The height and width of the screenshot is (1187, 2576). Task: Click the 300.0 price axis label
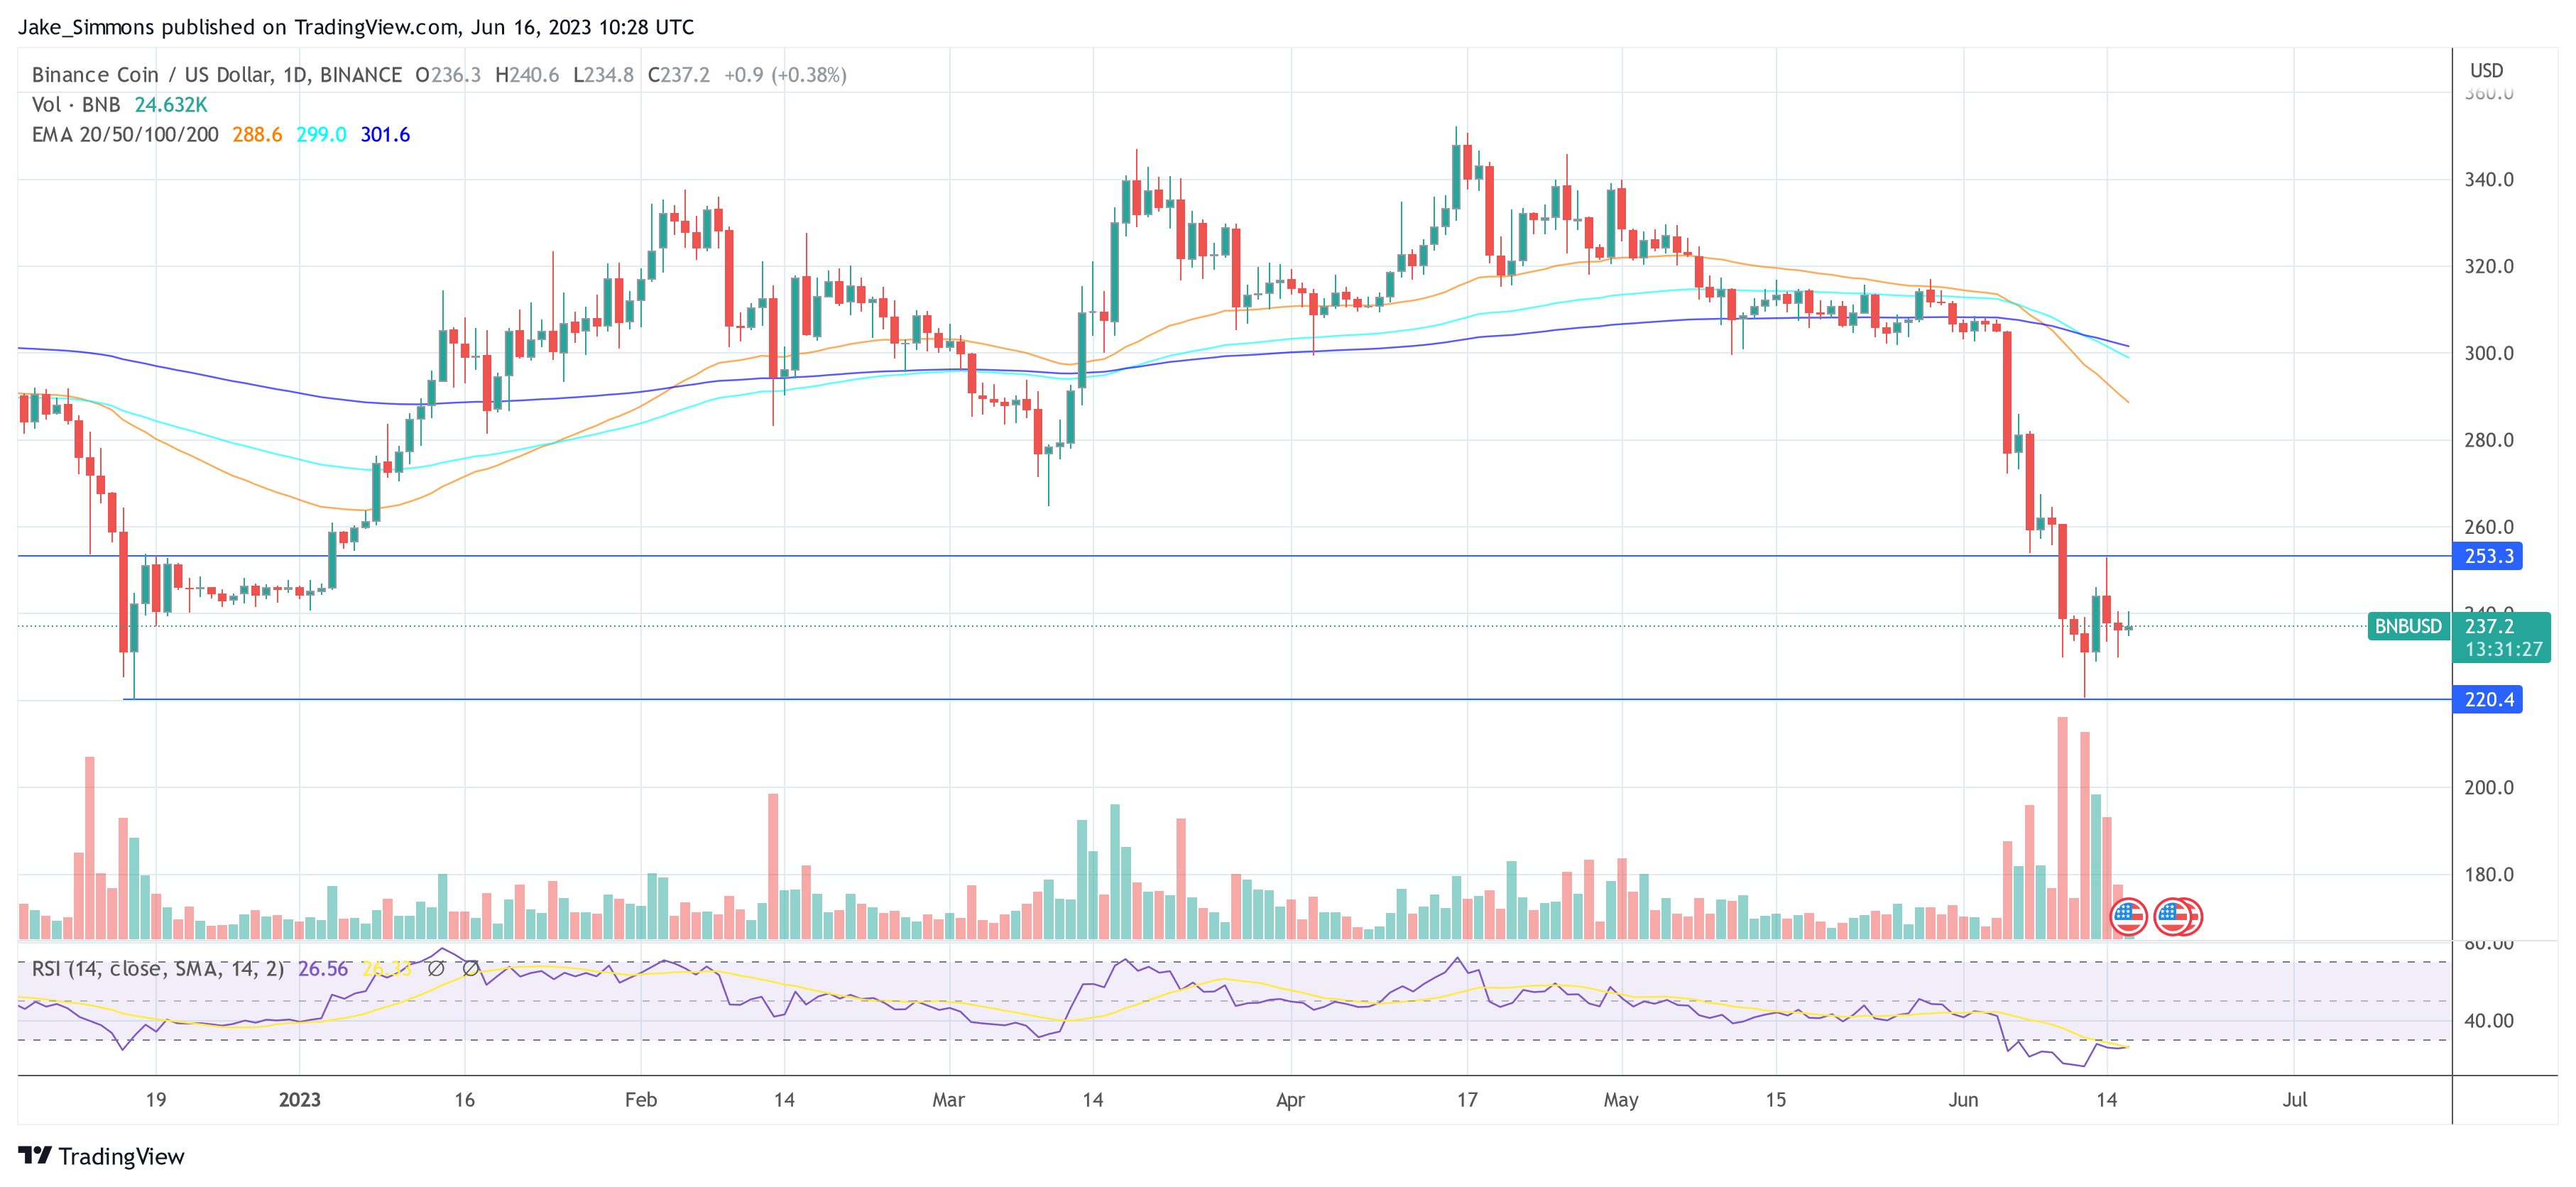(x=2488, y=353)
